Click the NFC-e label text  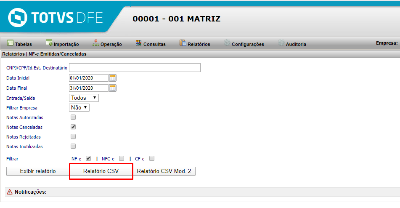(x=108, y=159)
